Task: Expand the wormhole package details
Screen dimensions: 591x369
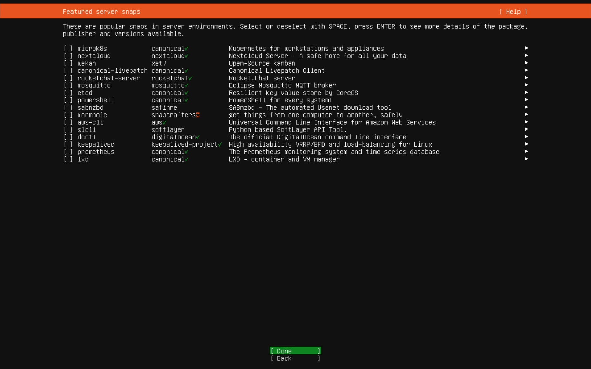Action: [x=526, y=114]
